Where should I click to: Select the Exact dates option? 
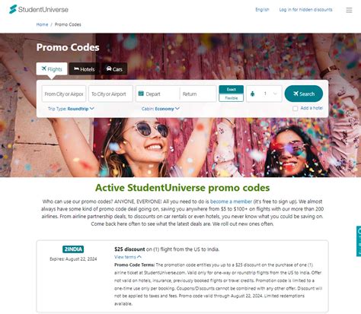click(232, 90)
